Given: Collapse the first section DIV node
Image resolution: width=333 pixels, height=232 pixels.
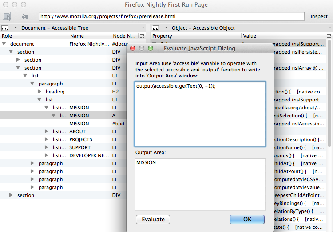Looking at the screenshot, I should [11, 52].
